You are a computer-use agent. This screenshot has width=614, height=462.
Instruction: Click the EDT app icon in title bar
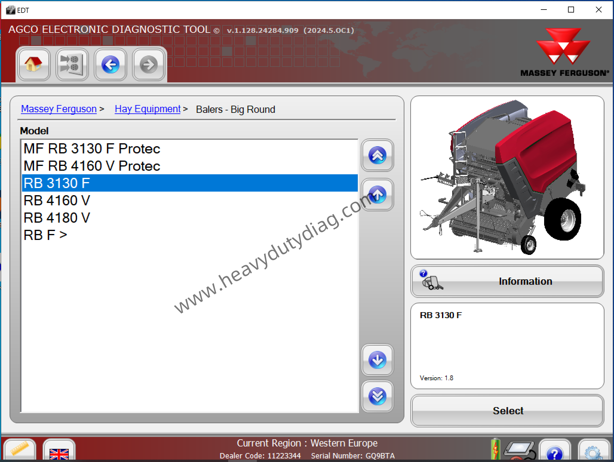[x=10, y=10]
